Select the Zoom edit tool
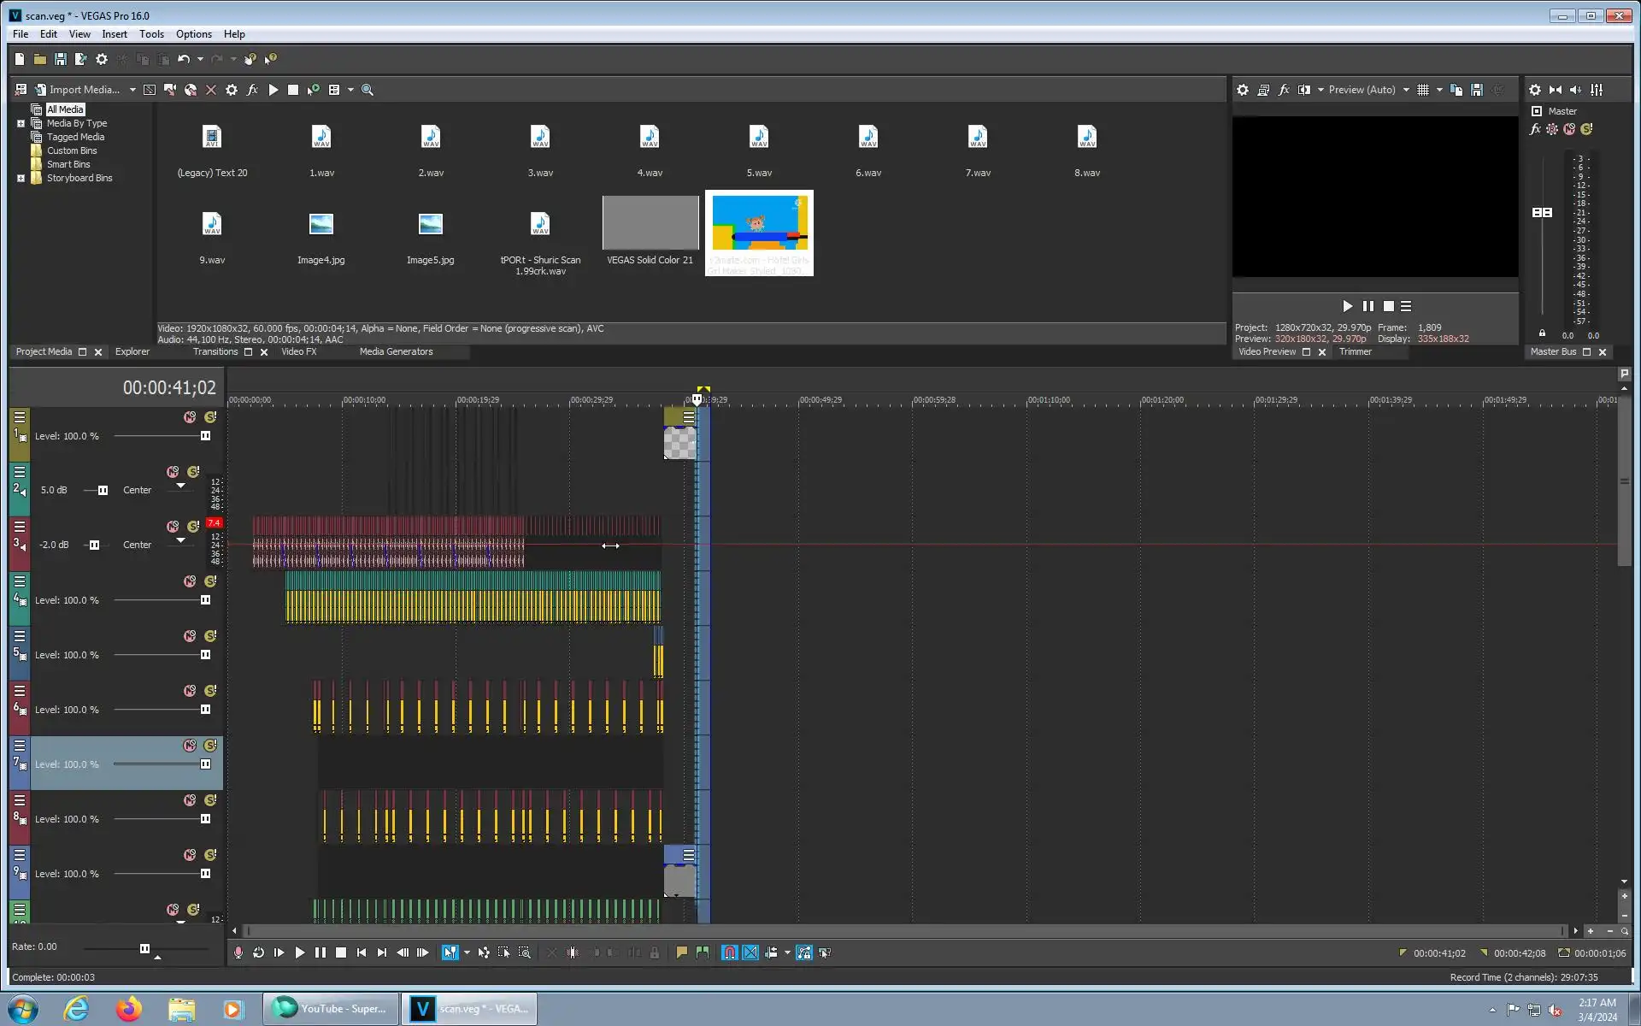The width and height of the screenshot is (1641, 1026). click(525, 952)
